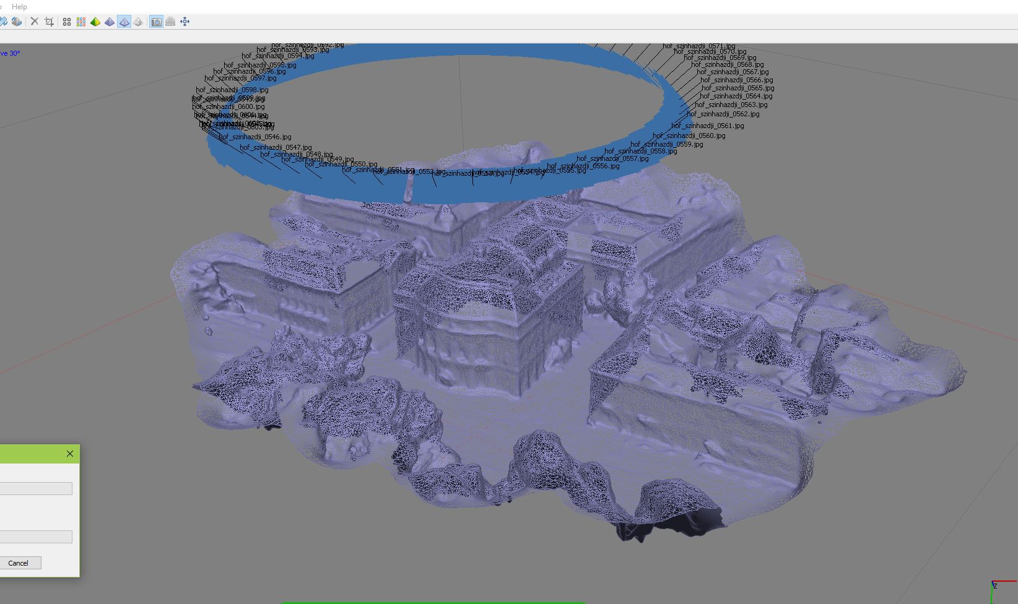Click camera label hof_szinhazdji_0560.jpg
Viewport: 1018px width, 604px height.
[x=689, y=136]
